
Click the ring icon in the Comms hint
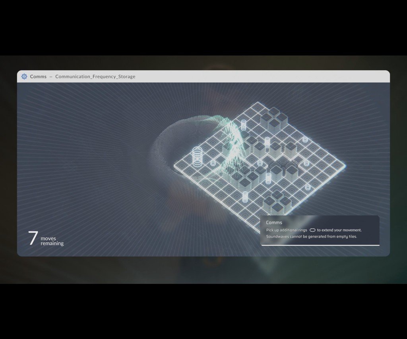(x=312, y=230)
